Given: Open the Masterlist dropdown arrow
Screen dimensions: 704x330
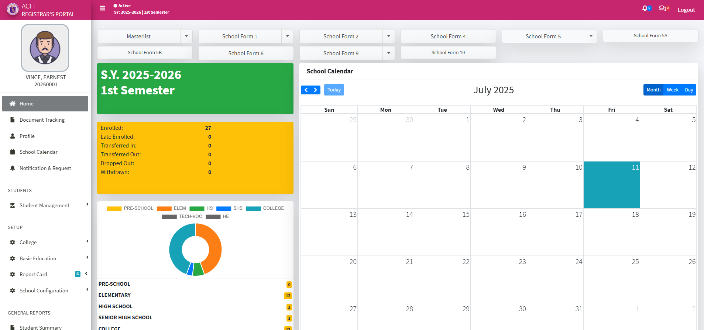Looking at the screenshot, I should (x=186, y=36).
